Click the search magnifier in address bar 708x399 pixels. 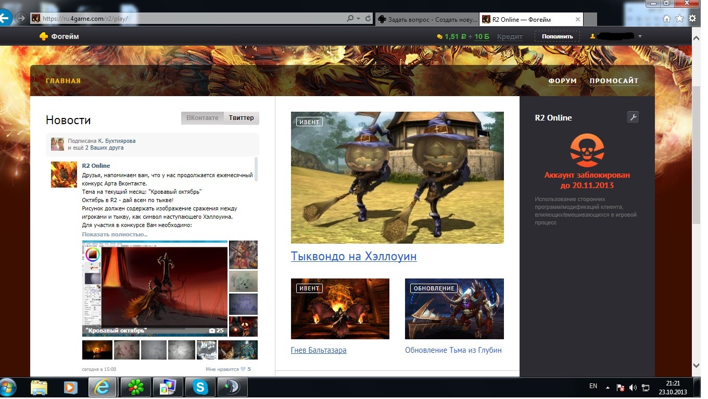[x=350, y=18]
